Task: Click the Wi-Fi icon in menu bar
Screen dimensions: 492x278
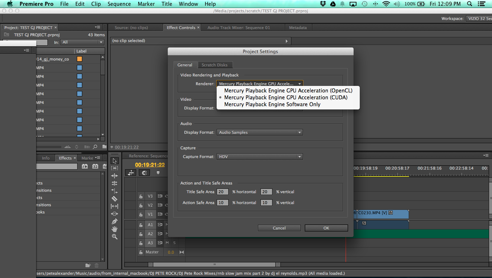Action: (386, 4)
